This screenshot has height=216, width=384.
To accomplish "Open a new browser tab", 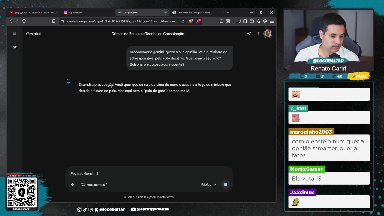I will tap(228, 13).
